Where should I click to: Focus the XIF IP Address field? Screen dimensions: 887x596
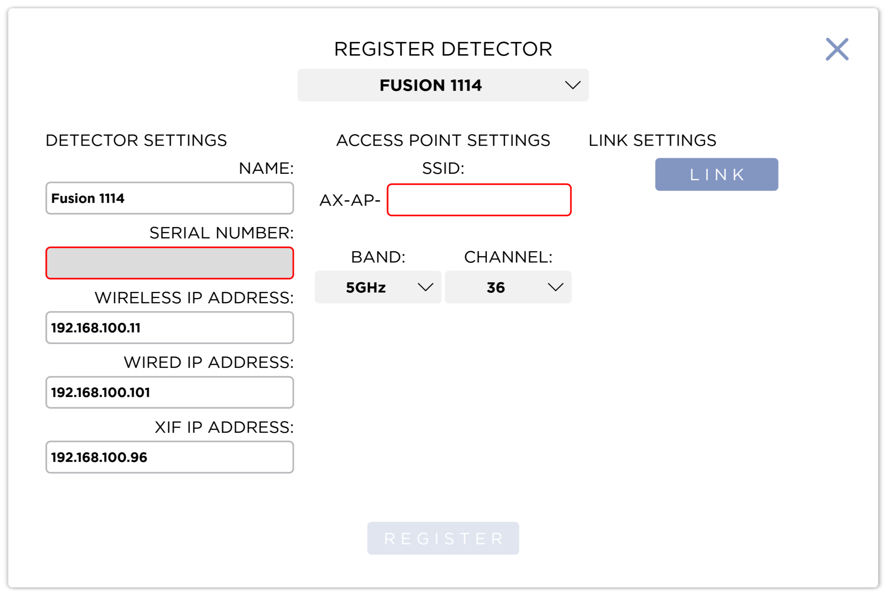170,457
